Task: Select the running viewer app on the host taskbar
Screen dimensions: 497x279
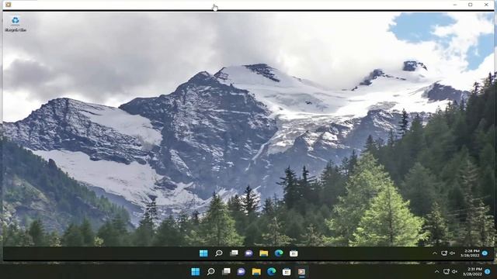Action: 301,272
